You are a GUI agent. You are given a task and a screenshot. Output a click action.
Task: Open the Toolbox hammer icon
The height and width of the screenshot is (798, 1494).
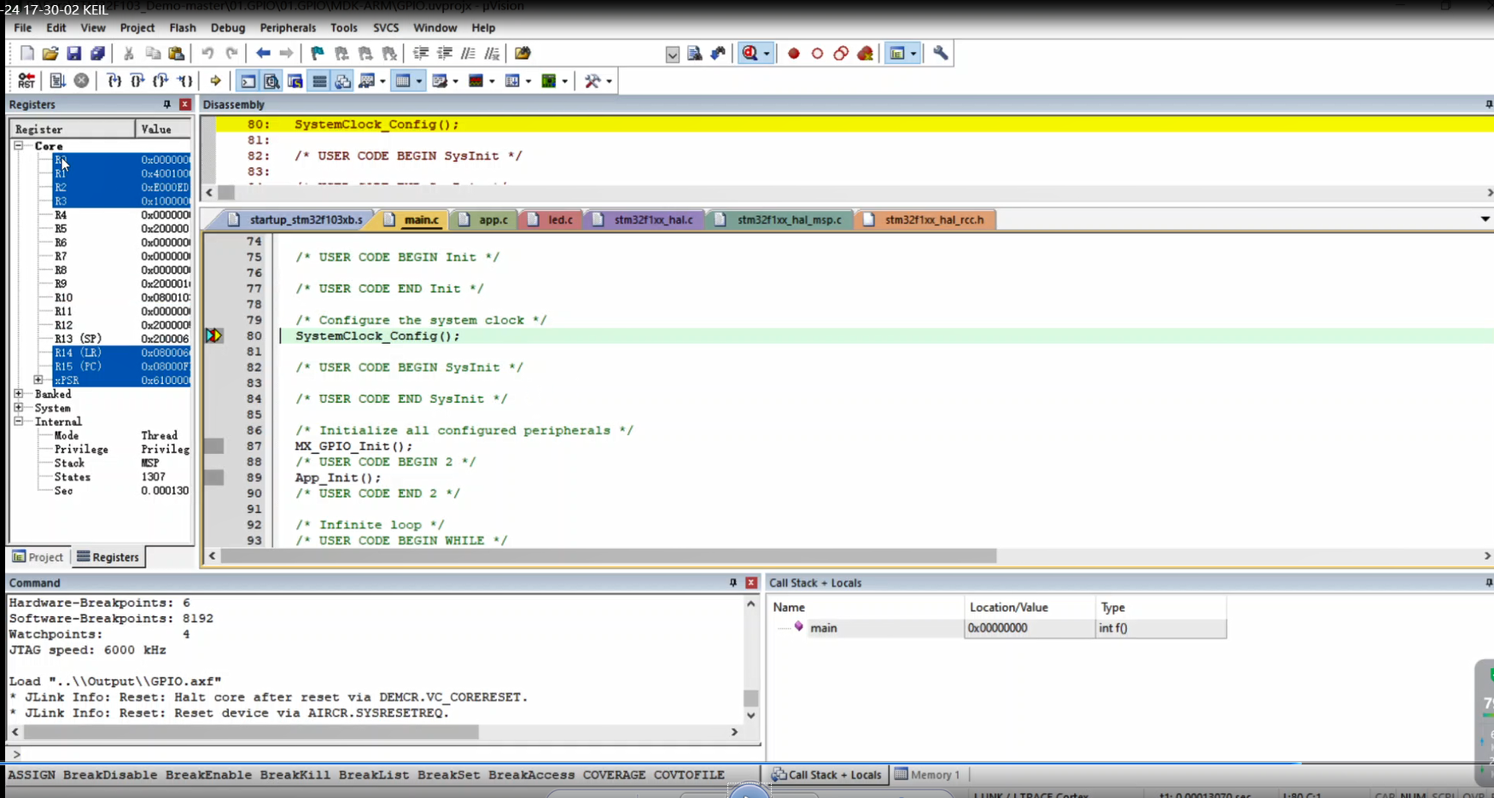pos(592,81)
